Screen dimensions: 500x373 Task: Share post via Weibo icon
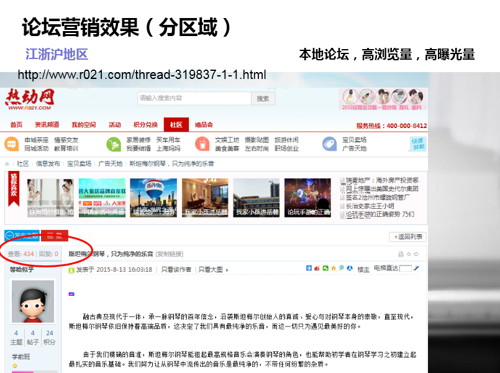click(317, 269)
